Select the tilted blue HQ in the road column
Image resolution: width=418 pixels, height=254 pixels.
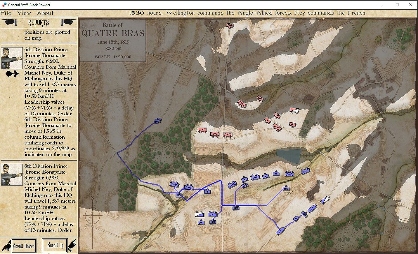[x=304, y=215]
